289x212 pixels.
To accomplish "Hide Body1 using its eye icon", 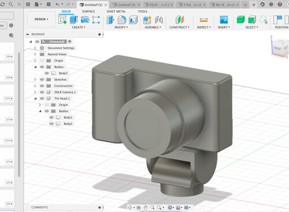I will [x=51, y=117].
